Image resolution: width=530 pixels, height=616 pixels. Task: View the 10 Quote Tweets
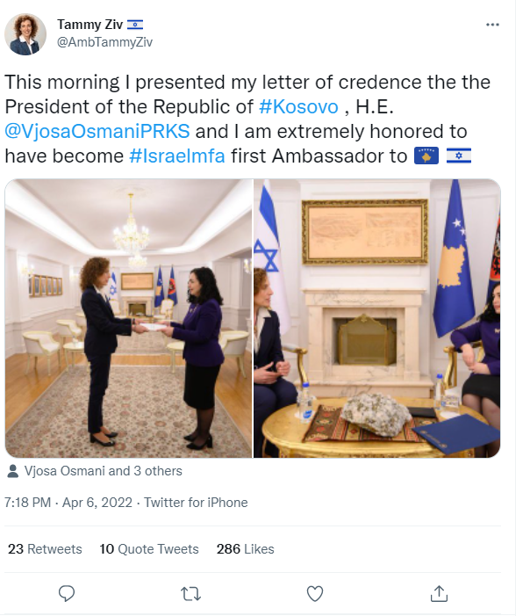click(149, 549)
